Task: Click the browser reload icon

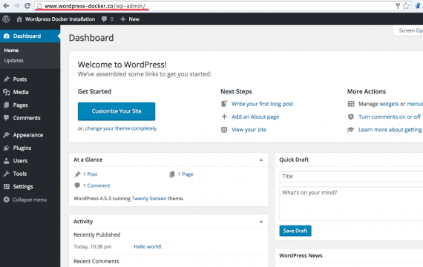Action: click(27, 6)
